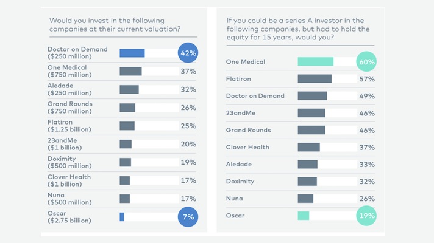Viewport: 434px width, 243px height.
Task: Click the blue 42% circle badge
Action: point(188,53)
